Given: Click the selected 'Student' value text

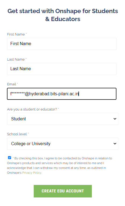Looking at the screenshot, I should (x=18, y=119).
